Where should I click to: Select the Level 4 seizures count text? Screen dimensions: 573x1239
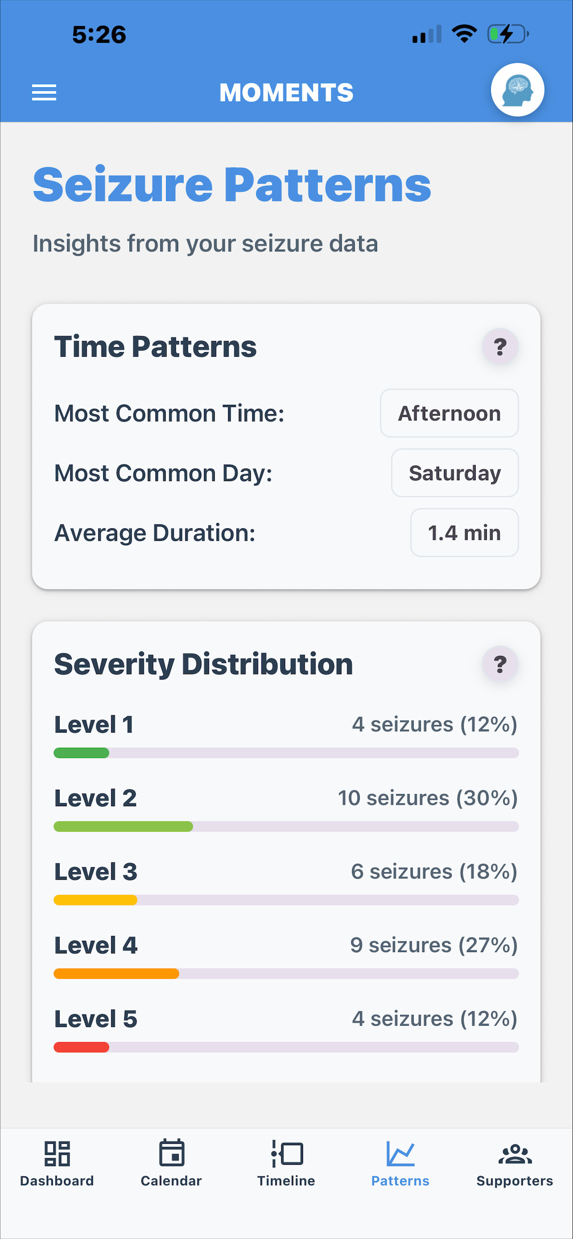click(433, 945)
